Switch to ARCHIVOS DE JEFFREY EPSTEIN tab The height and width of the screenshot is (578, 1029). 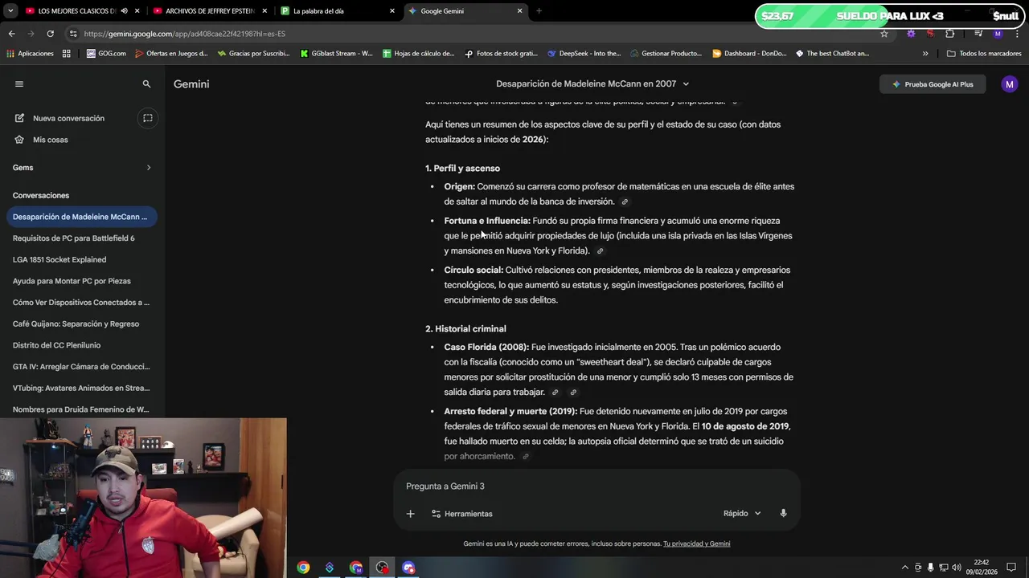(x=210, y=11)
